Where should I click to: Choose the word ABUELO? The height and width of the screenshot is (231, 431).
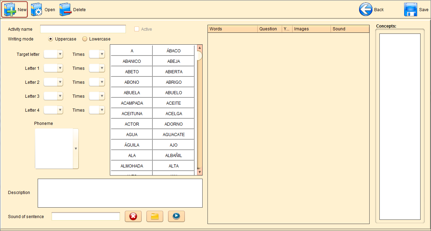coord(174,92)
